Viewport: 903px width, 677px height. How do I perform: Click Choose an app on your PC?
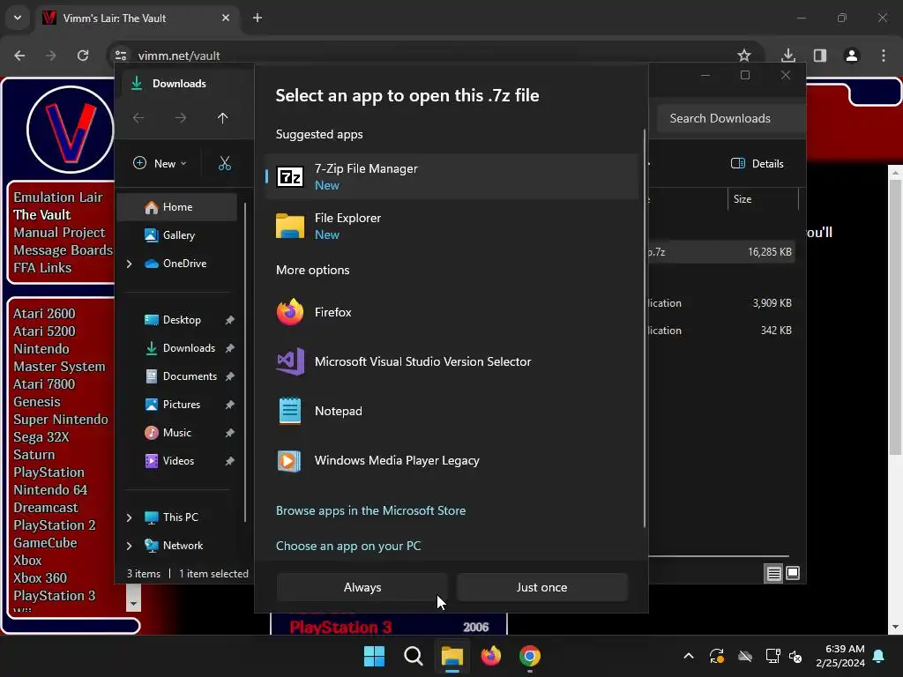pyautogui.click(x=348, y=546)
